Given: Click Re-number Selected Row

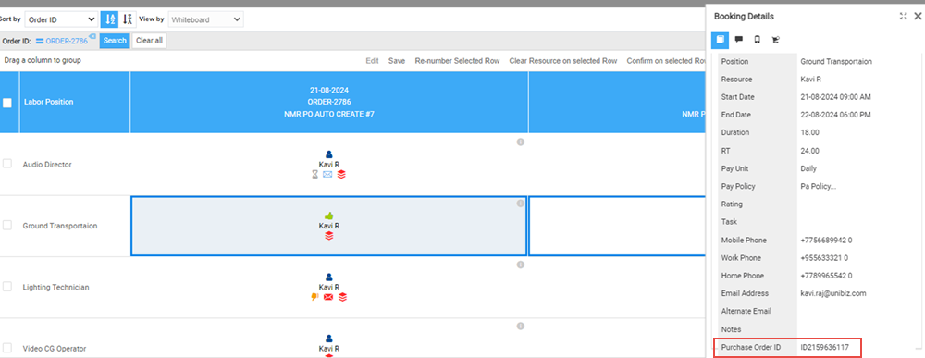Looking at the screenshot, I should (457, 61).
